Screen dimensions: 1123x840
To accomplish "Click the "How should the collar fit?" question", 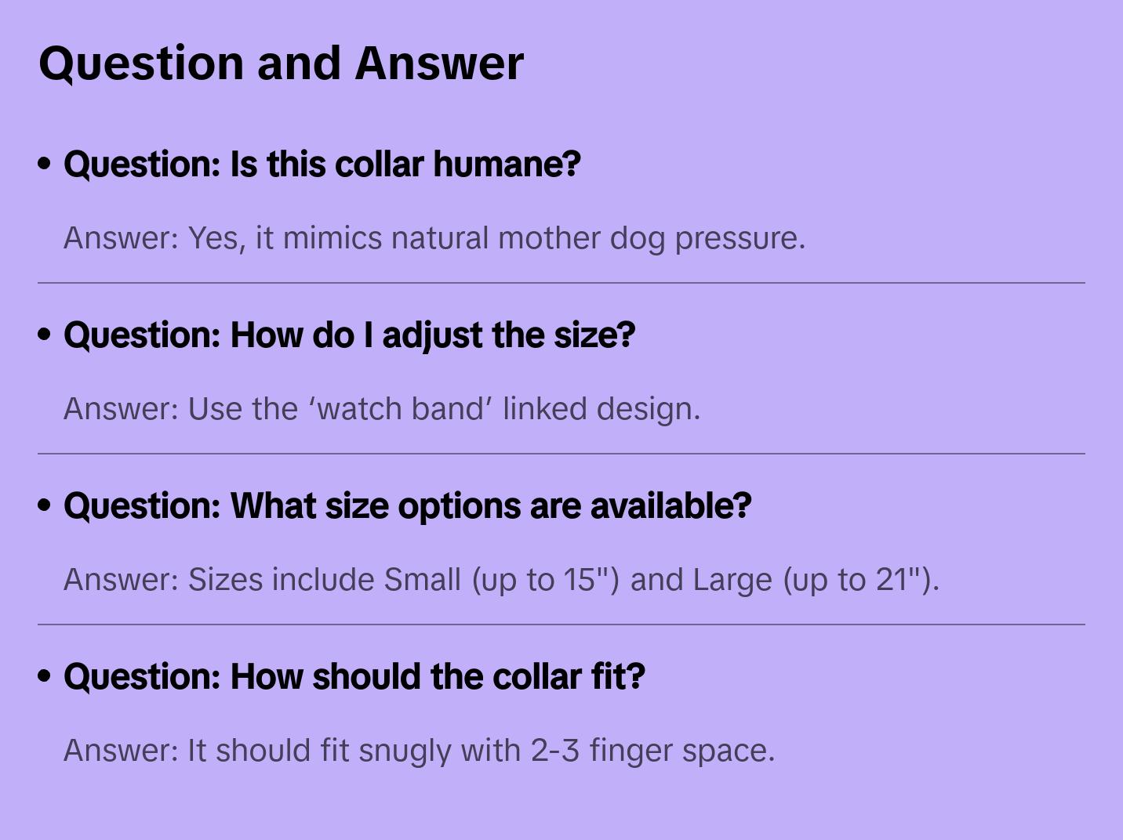I will [354, 677].
